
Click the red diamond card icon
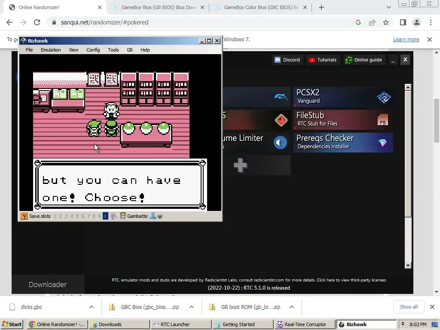point(281,120)
